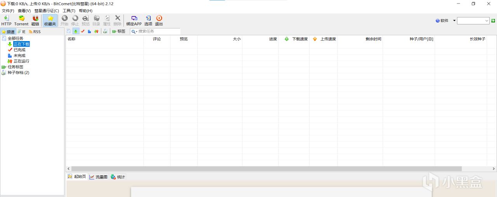Sort by 长效种子 column header
497x197 pixels.
pyautogui.click(x=461, y=39)
